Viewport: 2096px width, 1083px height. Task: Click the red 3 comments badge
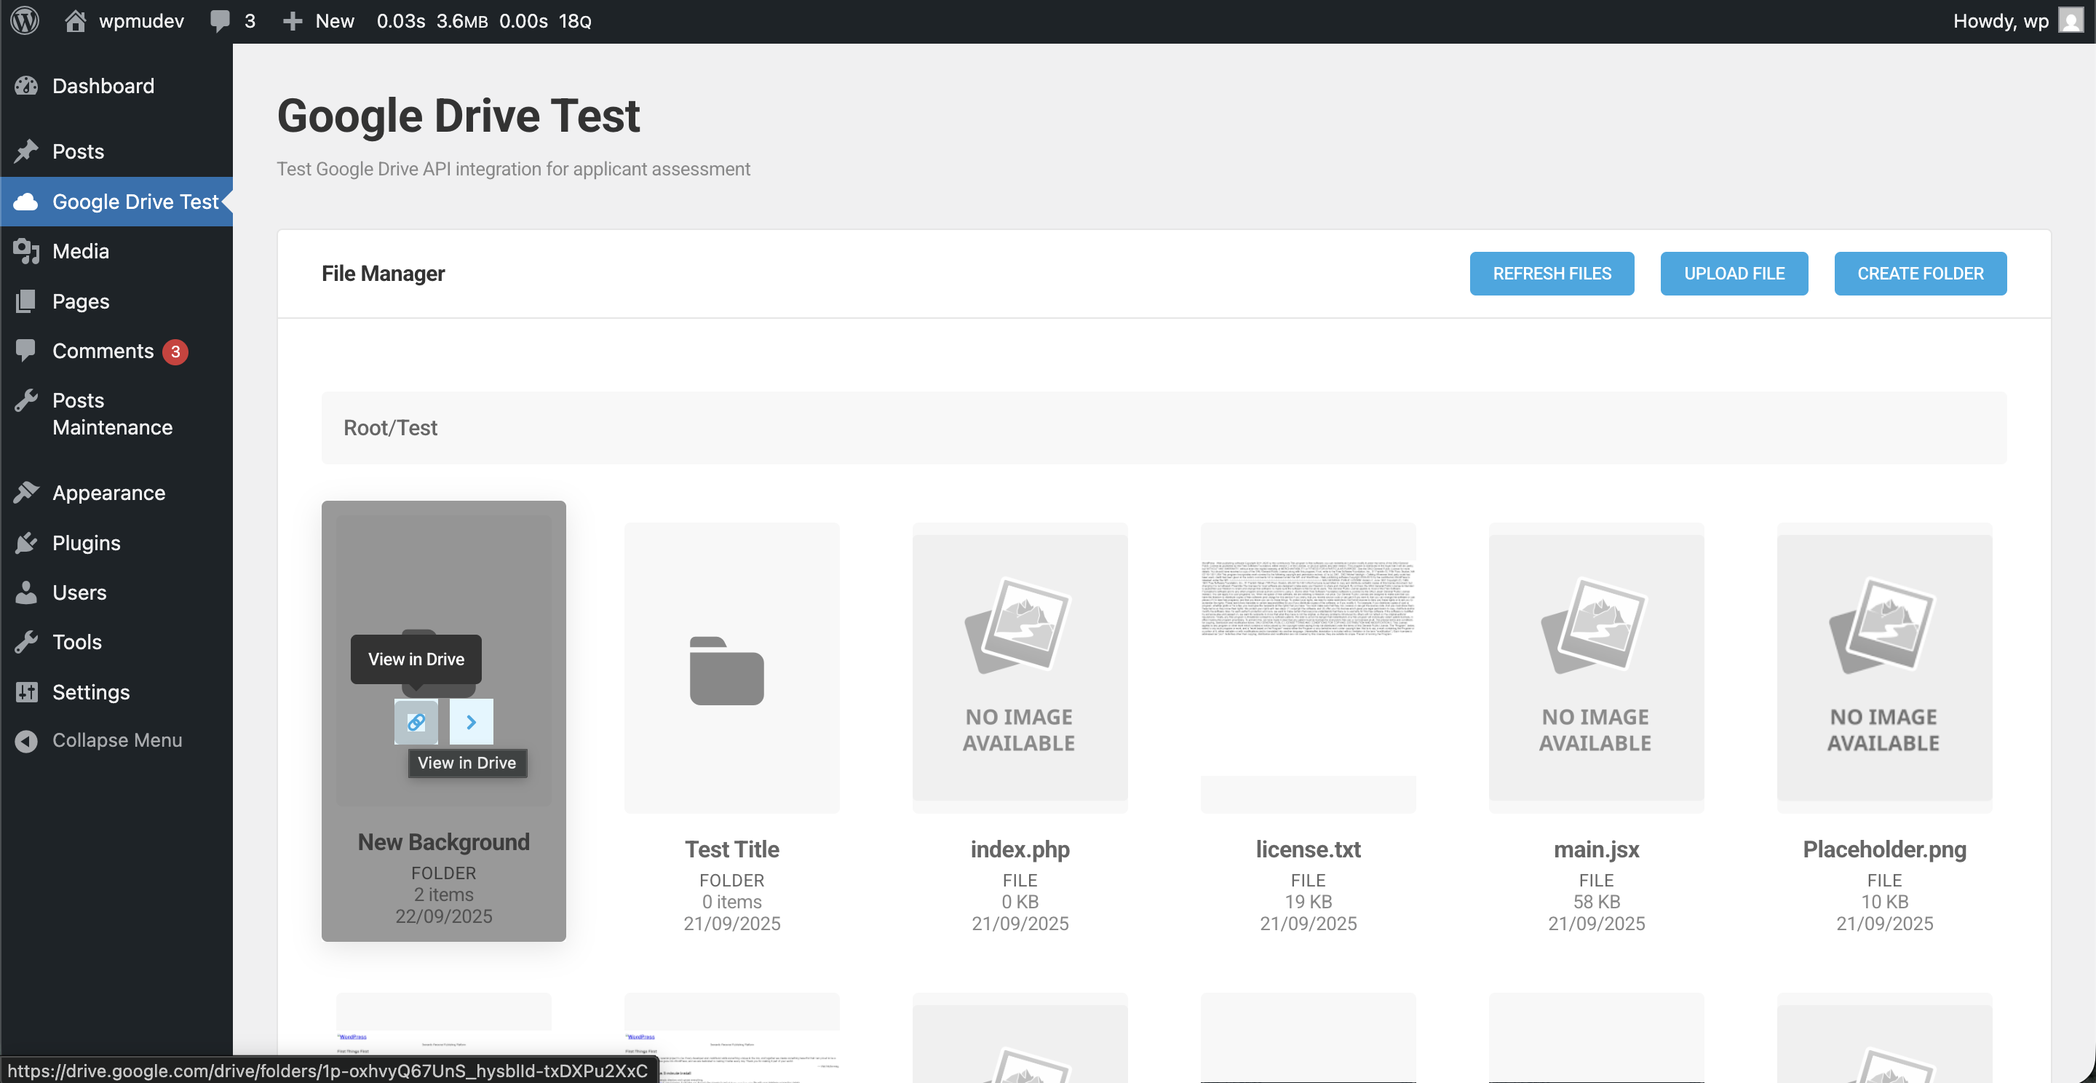point(175,352)
